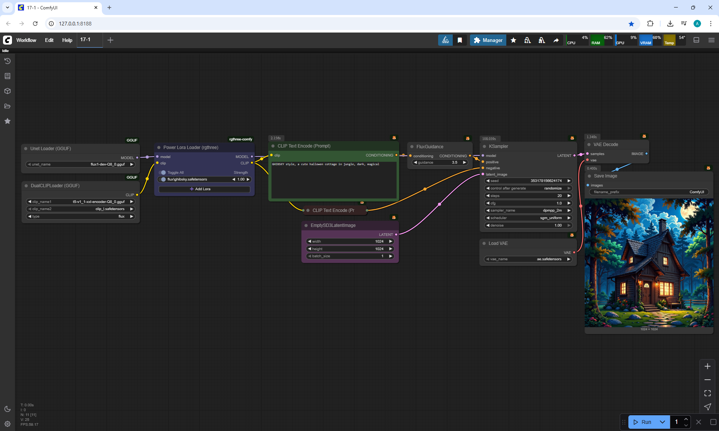Open the Workflow menu
Screen dimensions: 719x431
point(26,40)
